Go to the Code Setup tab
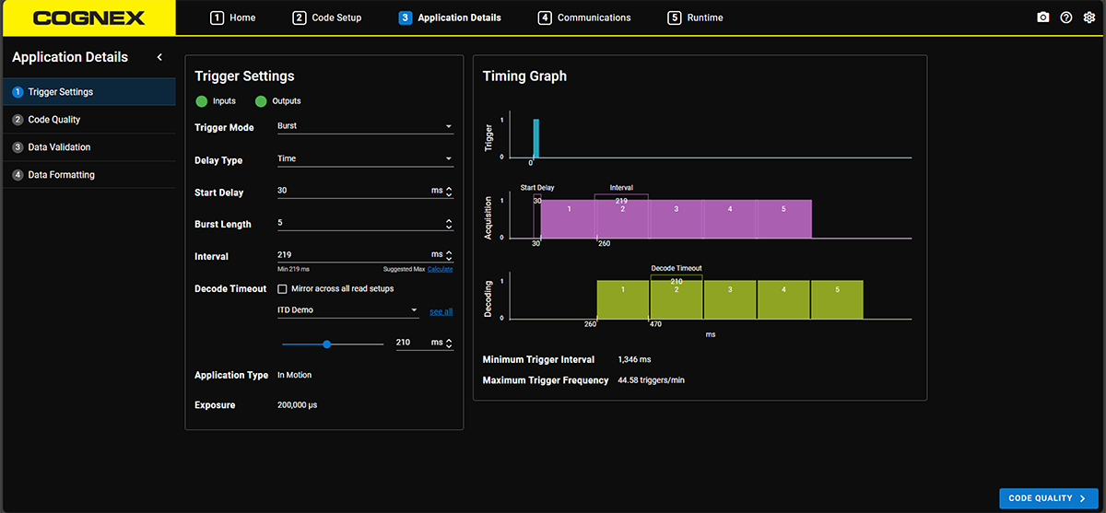 click(x=327, y=17)
